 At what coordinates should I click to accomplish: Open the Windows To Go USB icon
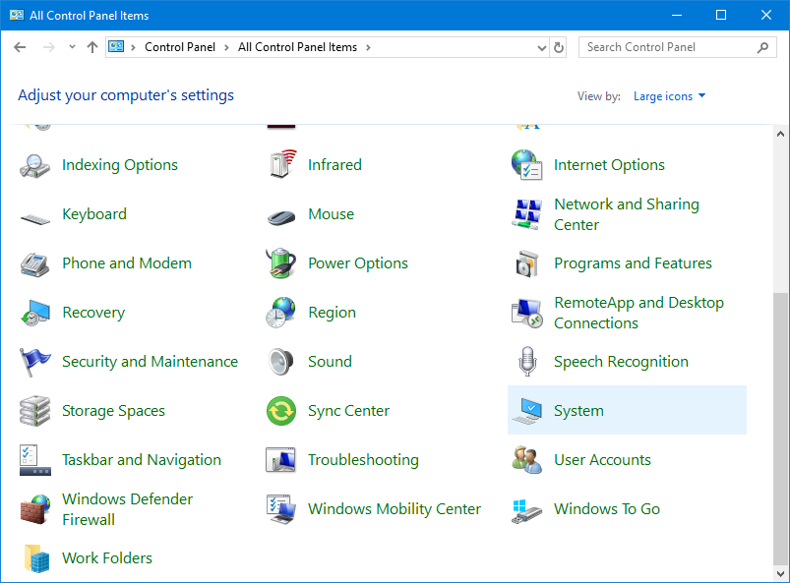point(527,511)
